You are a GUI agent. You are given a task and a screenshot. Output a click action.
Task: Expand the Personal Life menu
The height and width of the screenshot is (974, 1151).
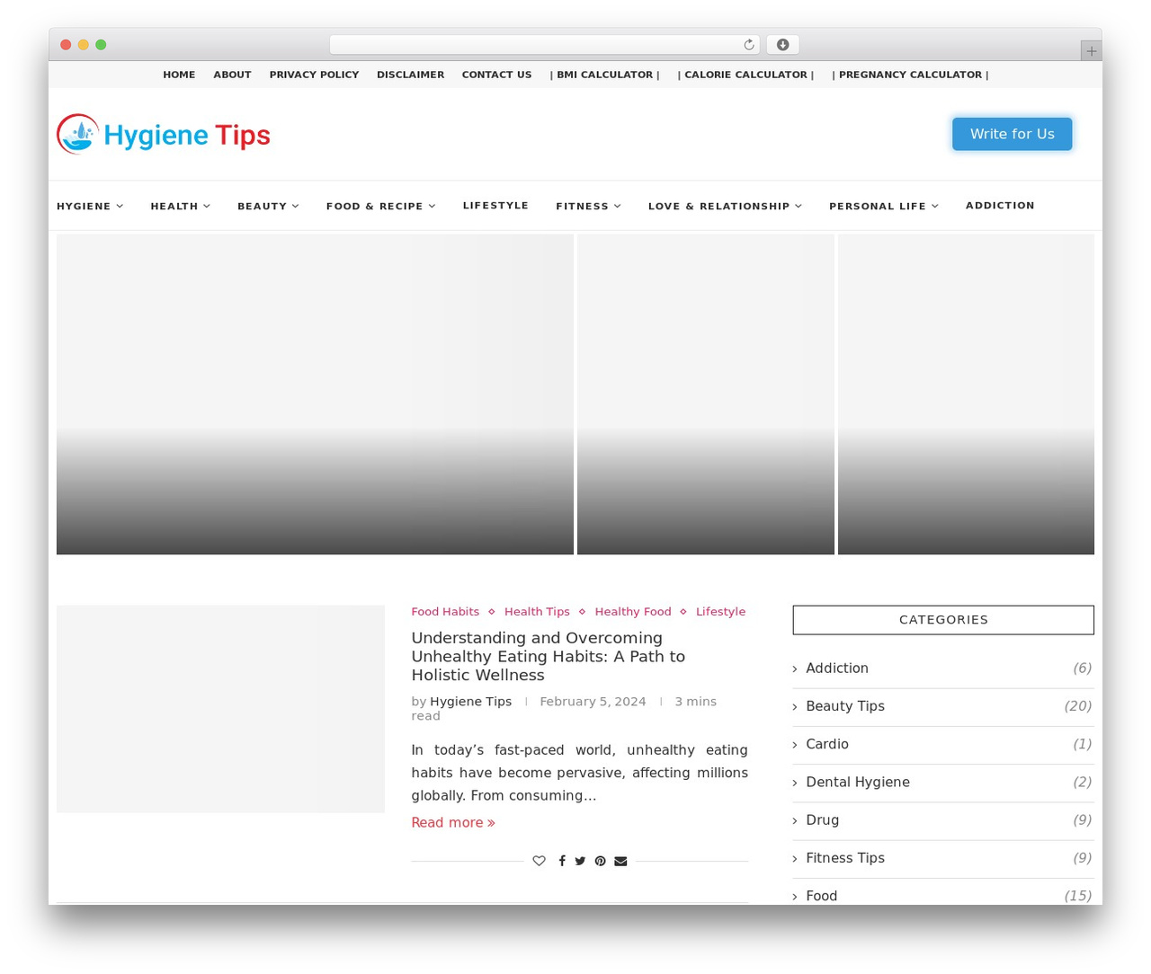pyautogui.click(x=883, y=207)
